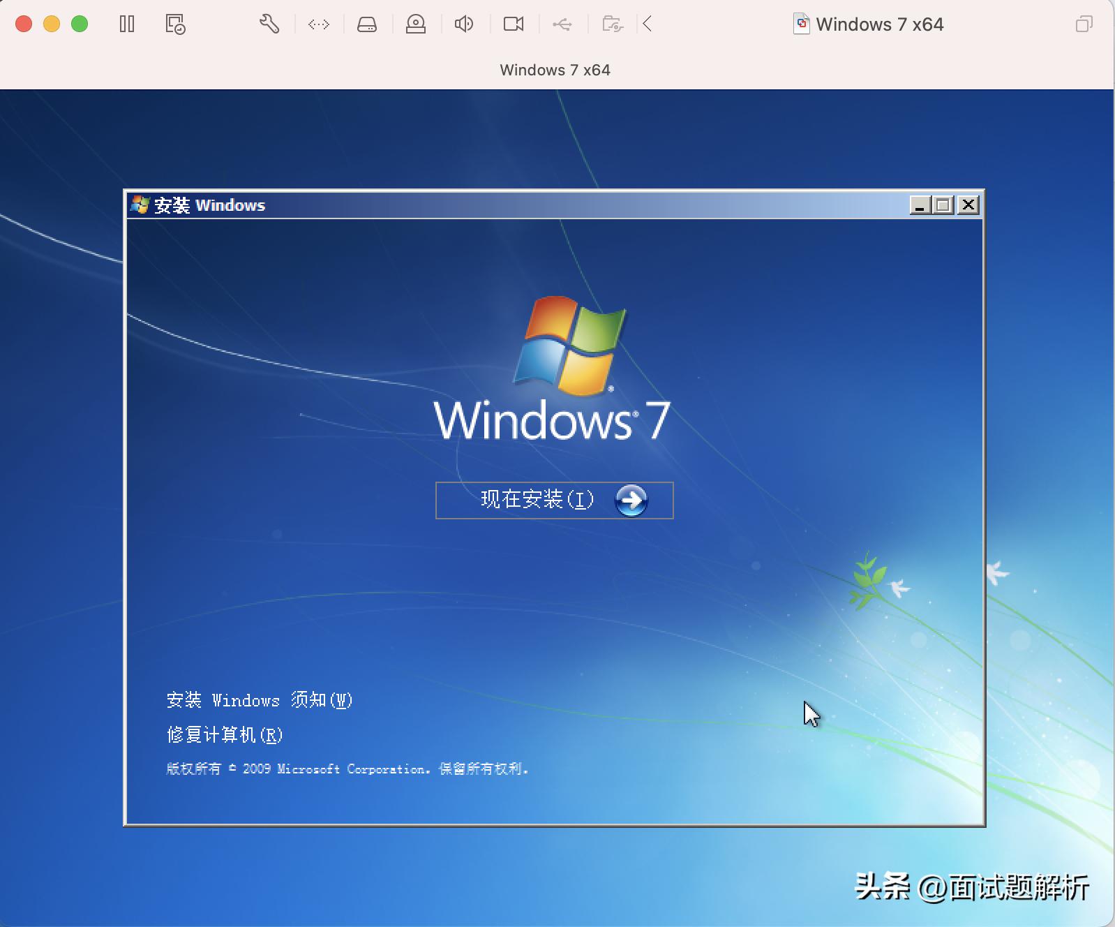
Task: Click 现在安装(I) install now button
Action: (x=555, y=500)
